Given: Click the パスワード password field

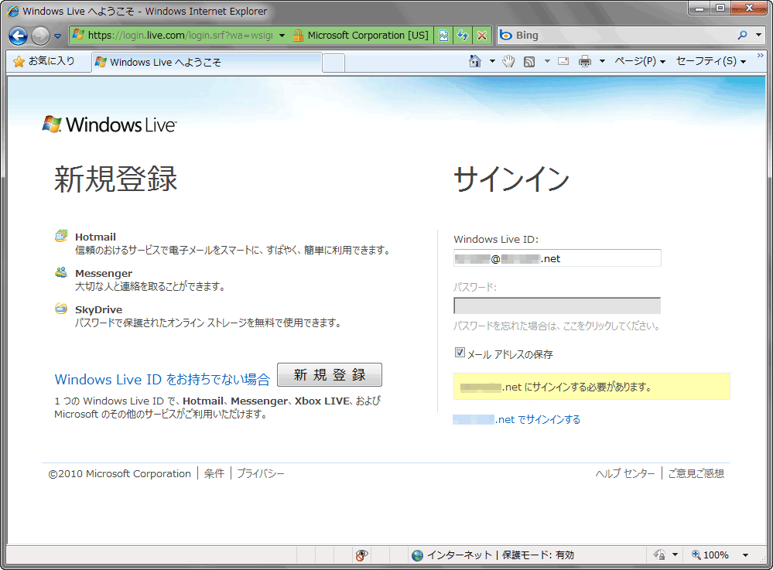Looking at the screenshot, I should (557, 305).
